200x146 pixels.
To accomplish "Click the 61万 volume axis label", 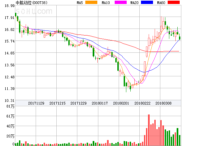I will coord(10,116).
